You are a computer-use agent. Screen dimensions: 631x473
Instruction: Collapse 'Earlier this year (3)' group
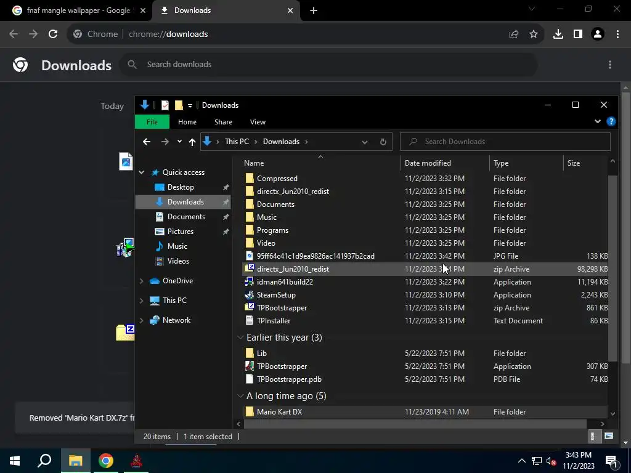[240, 338]
